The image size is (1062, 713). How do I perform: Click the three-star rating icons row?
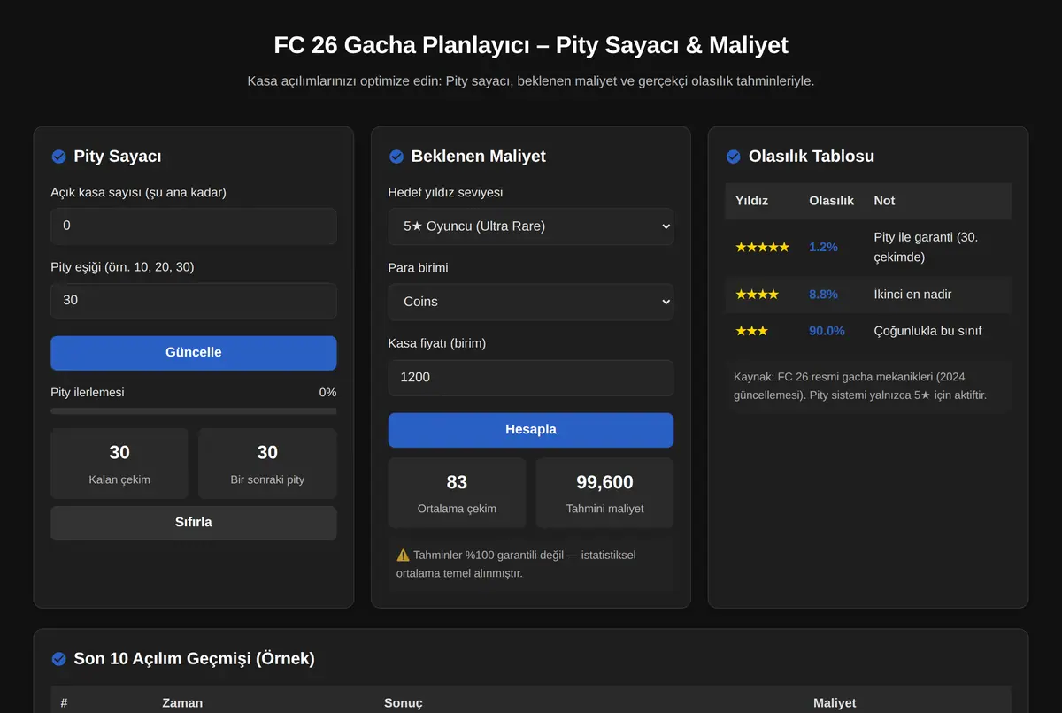[751, 331]
